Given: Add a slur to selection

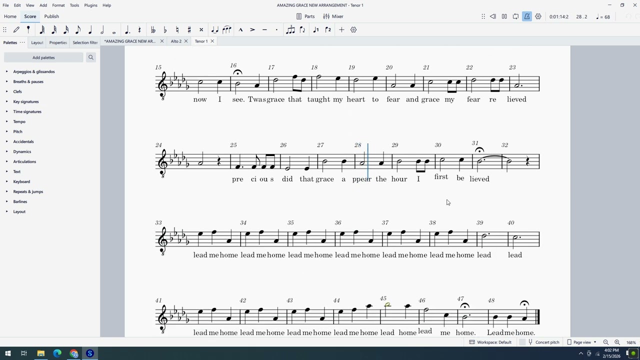Looking at the screenshot, I should [x=226, y=30].
